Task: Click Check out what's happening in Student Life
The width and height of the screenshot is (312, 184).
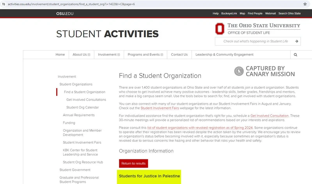Action: pos(255,41)
